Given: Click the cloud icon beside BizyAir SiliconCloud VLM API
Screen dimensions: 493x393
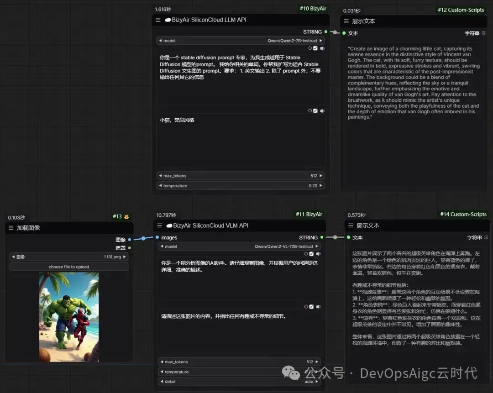Looking at the screenshot, I should tap(169, 225).
